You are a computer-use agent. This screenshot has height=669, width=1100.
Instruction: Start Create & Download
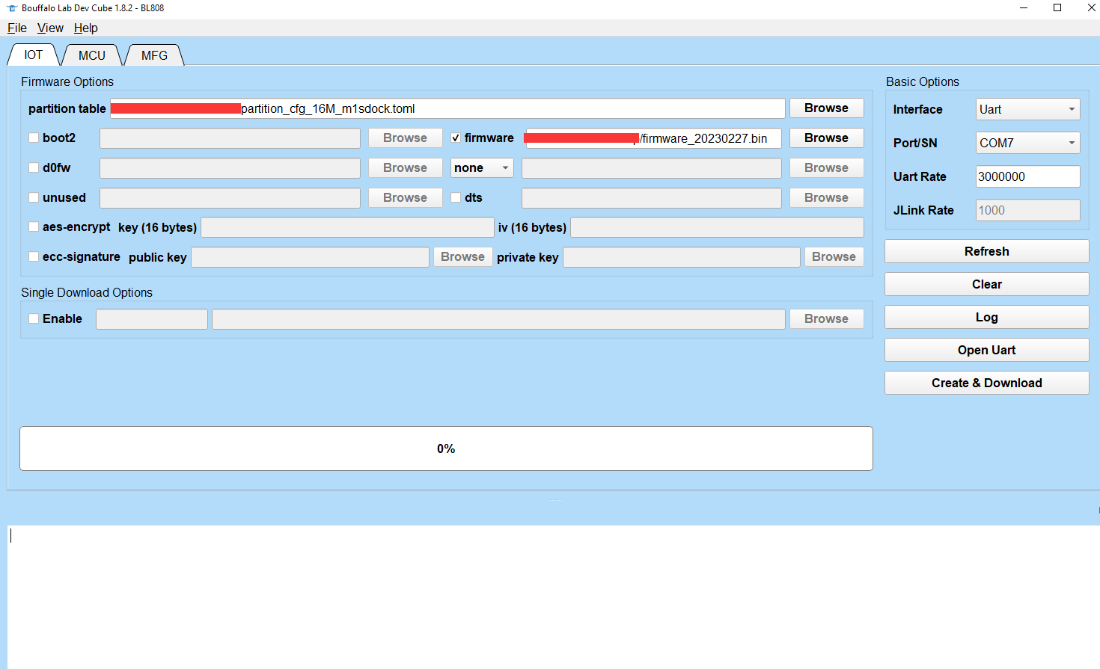(986, 383)
